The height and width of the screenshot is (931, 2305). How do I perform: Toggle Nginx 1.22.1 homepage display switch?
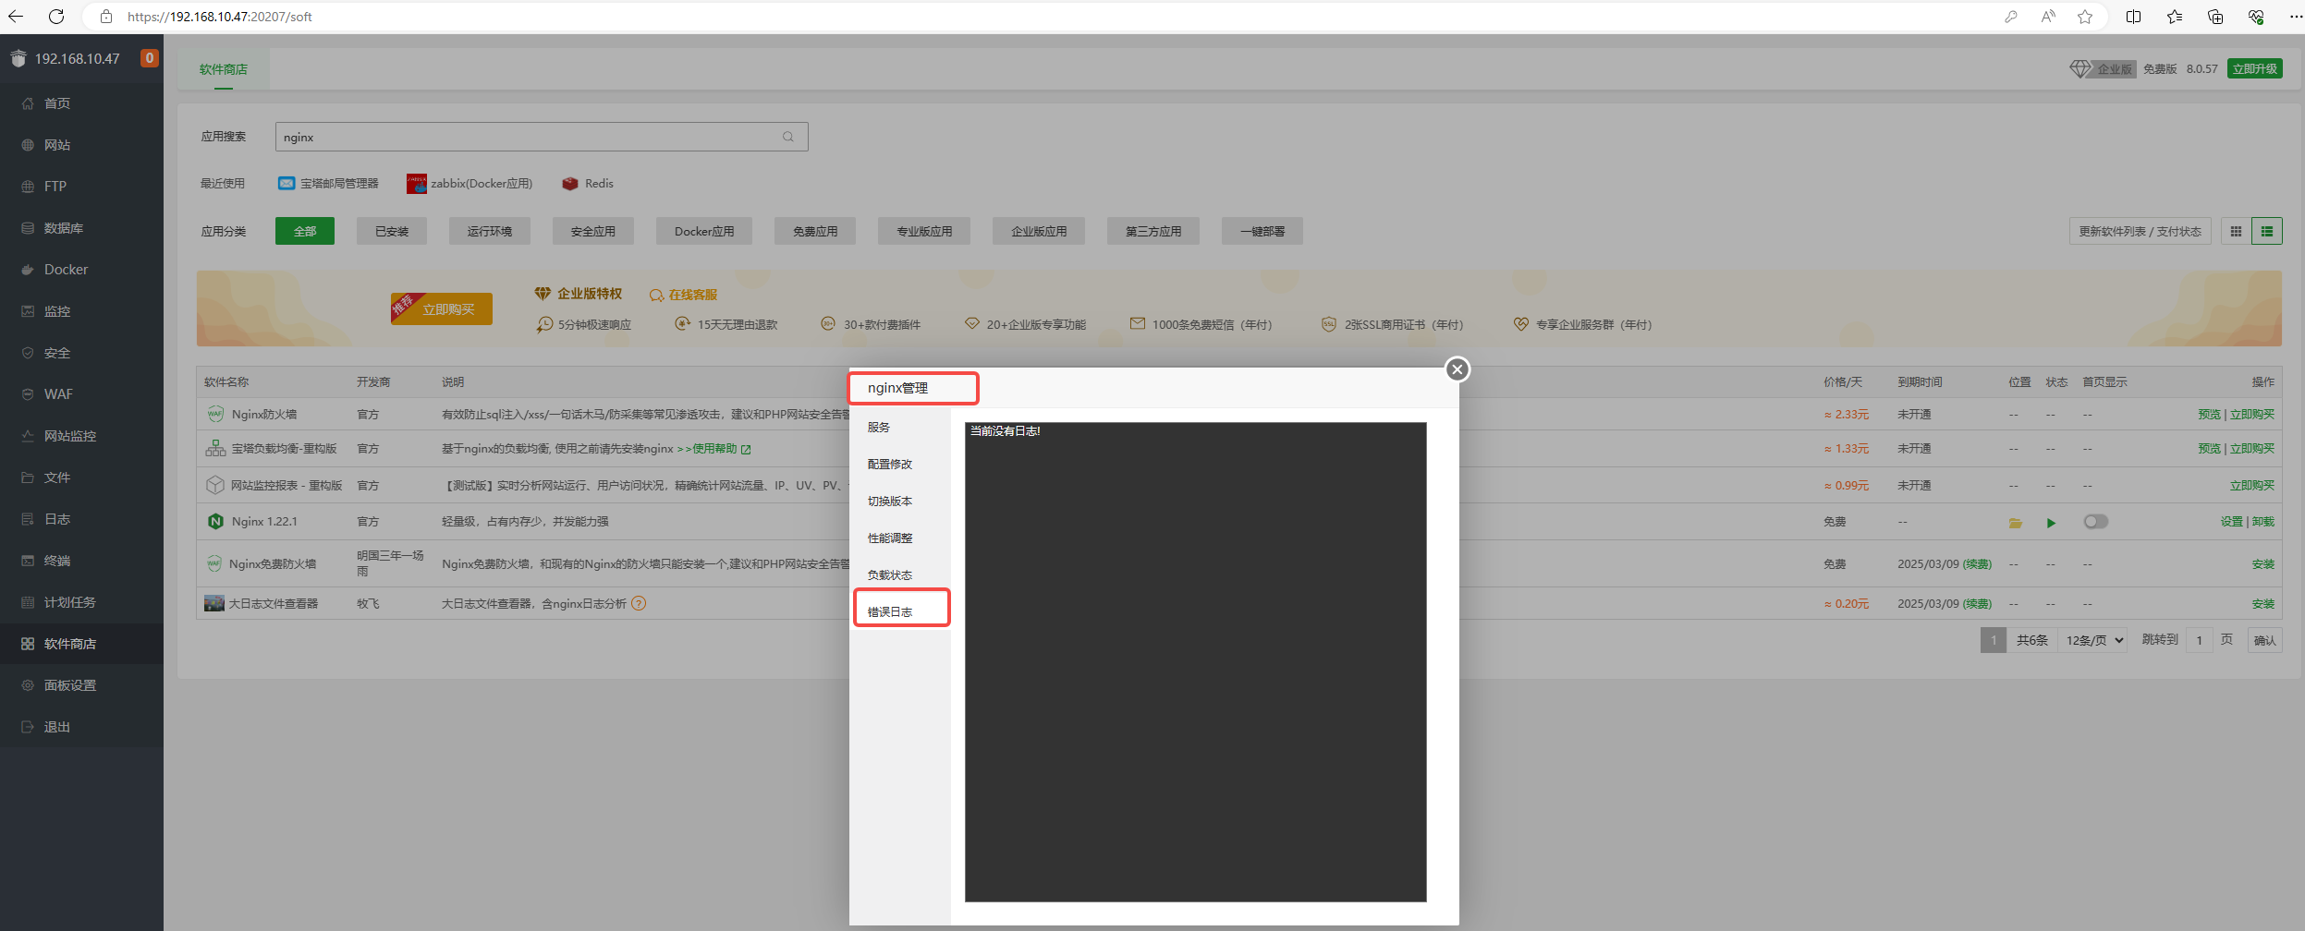click(x=2095, y=522)
